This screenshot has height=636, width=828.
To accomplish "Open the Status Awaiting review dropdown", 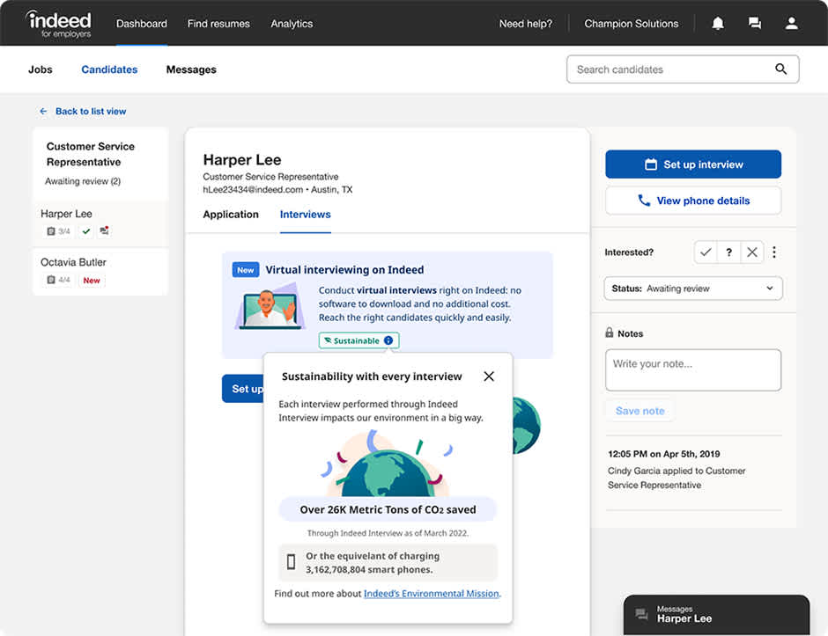I will click(x=693, y=288).
